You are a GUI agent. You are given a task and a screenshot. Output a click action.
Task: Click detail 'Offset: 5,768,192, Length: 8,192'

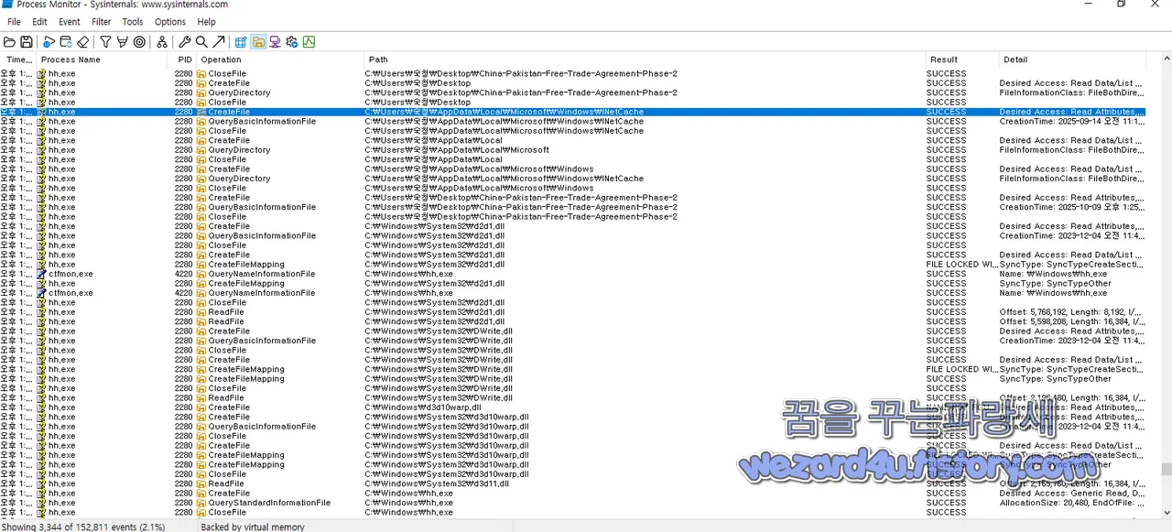pyautogui.click(x=1071, y=312)
